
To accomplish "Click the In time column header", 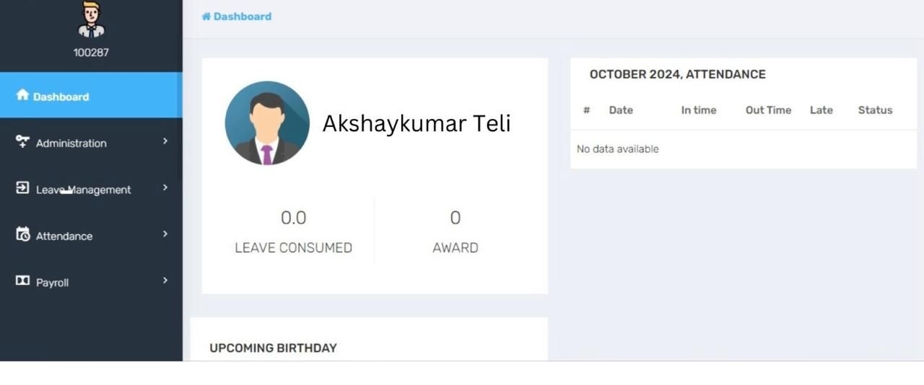I will pyautogui.click(x=699, y=110).
